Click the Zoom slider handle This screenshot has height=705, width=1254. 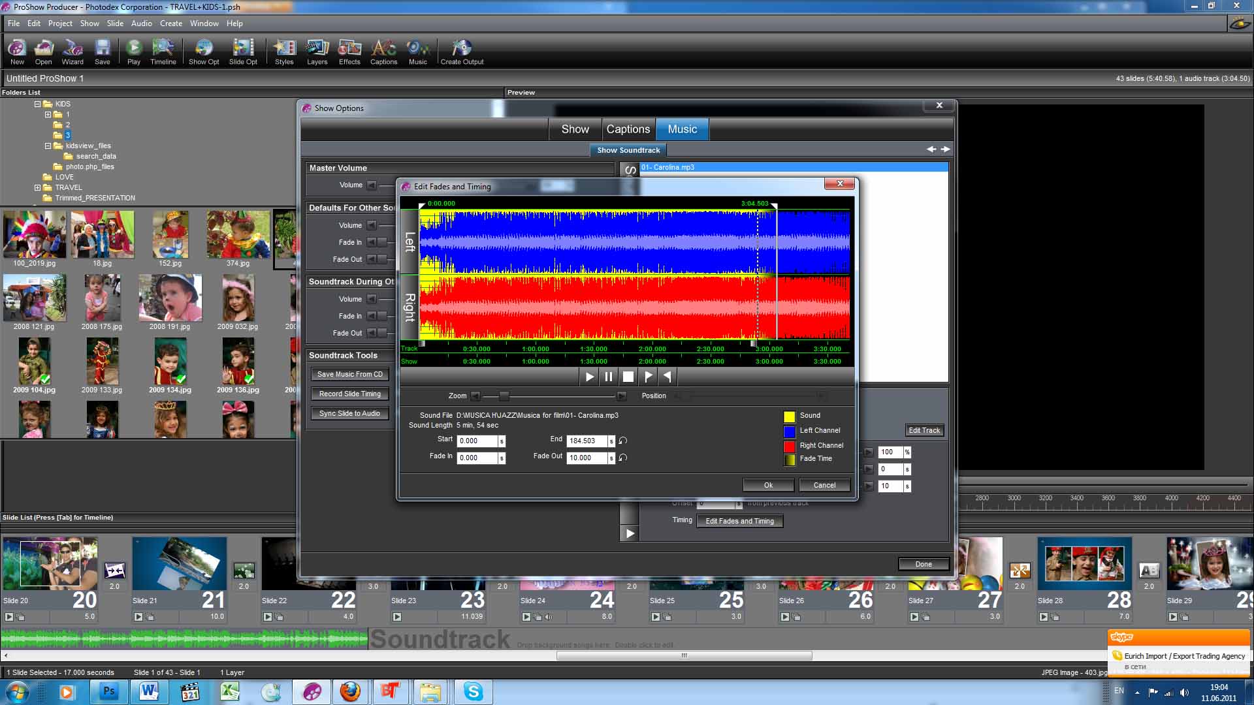tap(504, 396)
